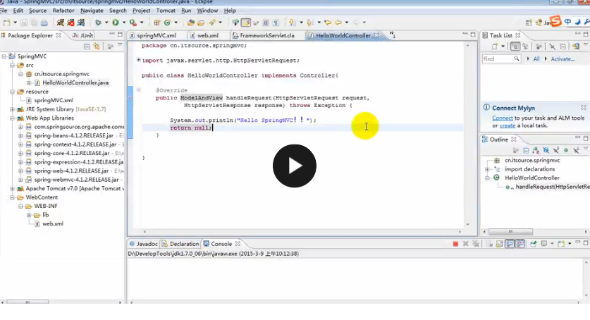
Task: Click the green Run toolbar icon
Action: tap(116, 23)
